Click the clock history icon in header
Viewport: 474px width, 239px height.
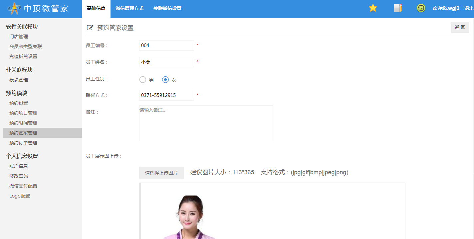coord(421,8)
